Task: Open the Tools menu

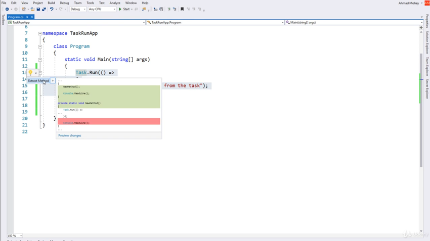Action: point(90,3)
